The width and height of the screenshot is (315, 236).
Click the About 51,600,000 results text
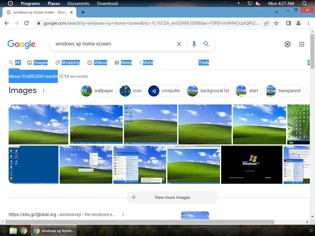(x=33, y=76)
